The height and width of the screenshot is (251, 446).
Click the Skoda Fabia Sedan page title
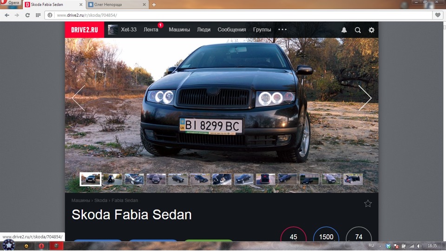[131, 215]
